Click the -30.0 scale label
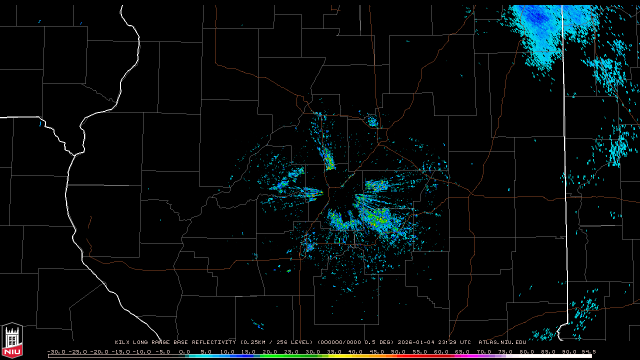The height and width of the screenshot is (360, 640). [56, 351]
